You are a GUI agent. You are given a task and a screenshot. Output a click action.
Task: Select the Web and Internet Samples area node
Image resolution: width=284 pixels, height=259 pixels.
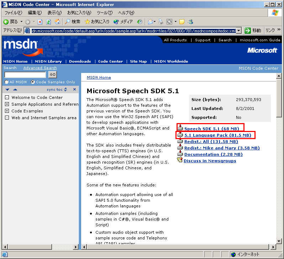tap(44, 118)
